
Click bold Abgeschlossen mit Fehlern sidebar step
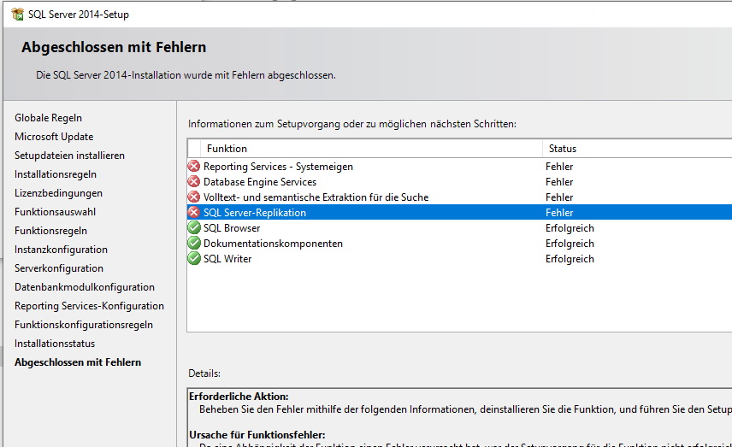coord(78,362)
